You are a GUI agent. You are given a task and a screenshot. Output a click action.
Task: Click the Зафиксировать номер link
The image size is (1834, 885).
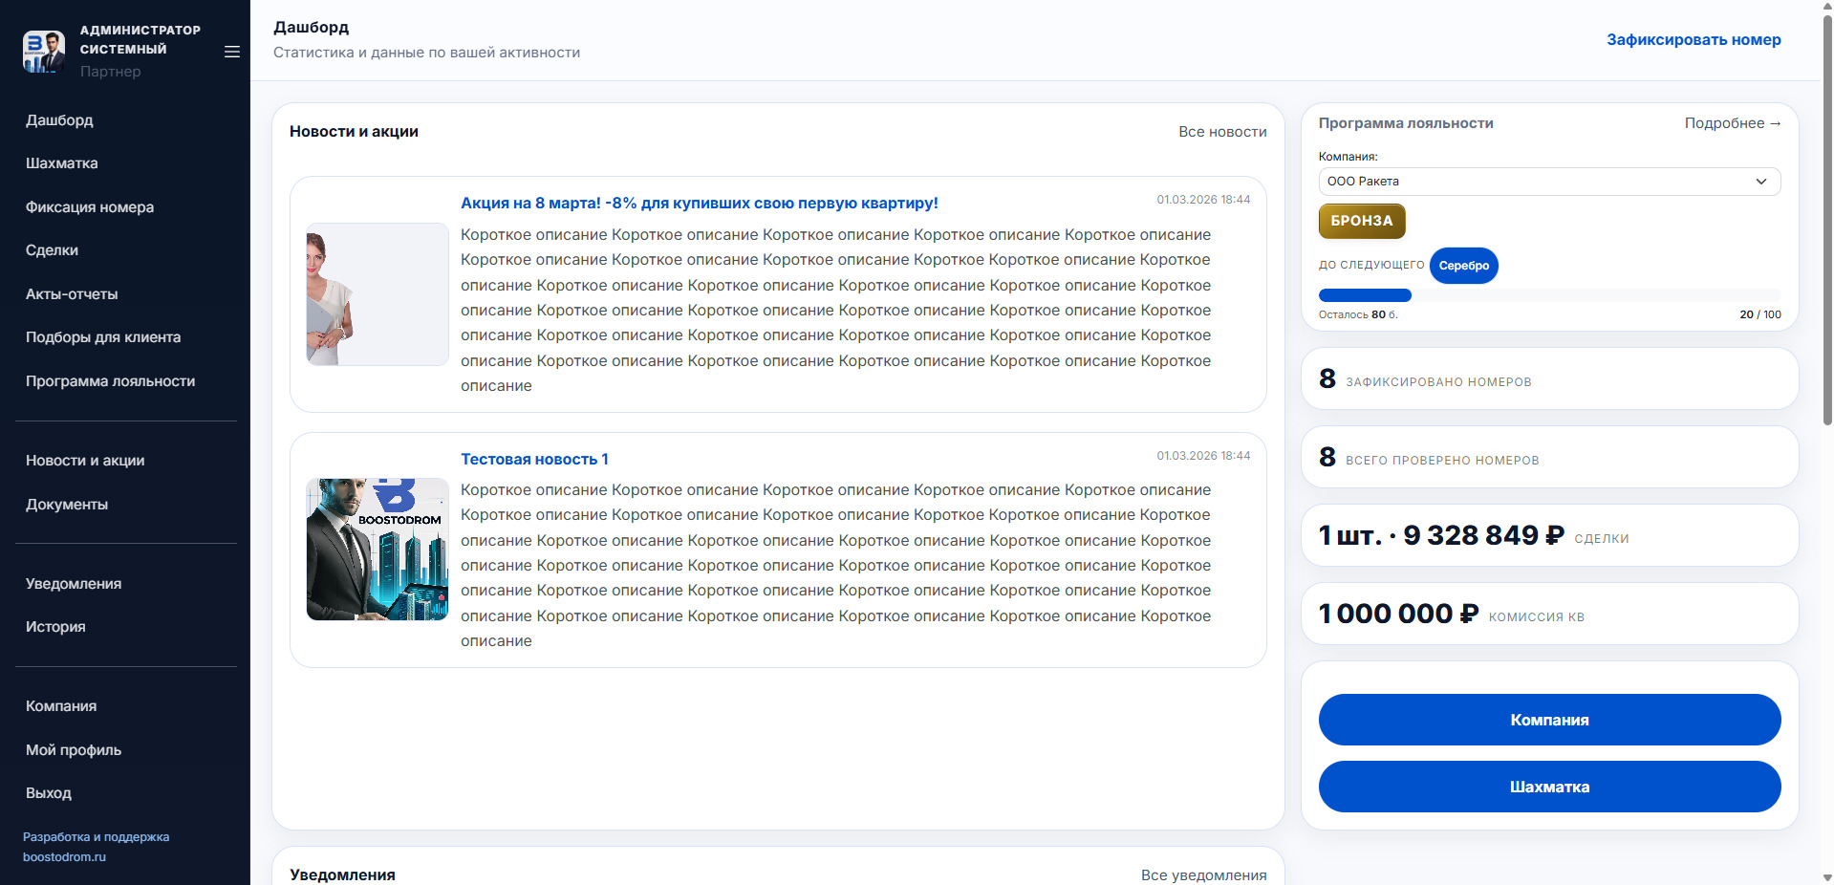tap(1693, 40)
